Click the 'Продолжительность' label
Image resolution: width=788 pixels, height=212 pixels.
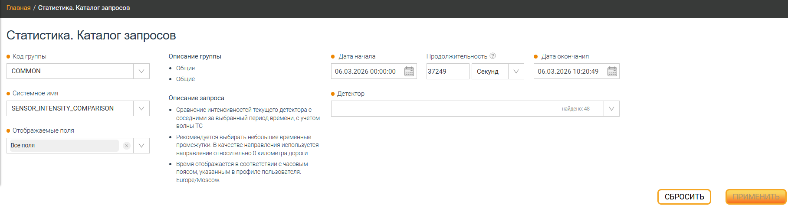[x=457, y=56]
